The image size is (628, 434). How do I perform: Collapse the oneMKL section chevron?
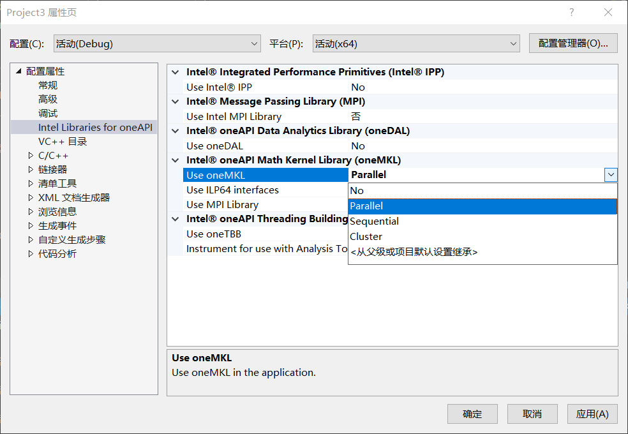point(175,160)
